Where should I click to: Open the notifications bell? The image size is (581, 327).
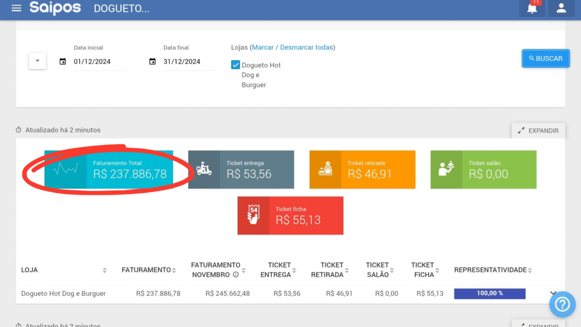coord(532,9)
